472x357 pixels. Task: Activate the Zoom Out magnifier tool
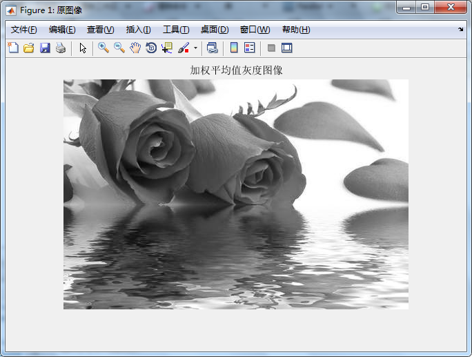pos(119,48)
